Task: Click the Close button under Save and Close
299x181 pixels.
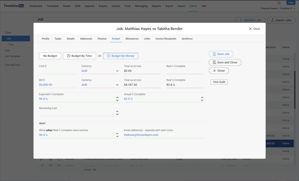Action: pyautogui.click(x=219, y=70)
